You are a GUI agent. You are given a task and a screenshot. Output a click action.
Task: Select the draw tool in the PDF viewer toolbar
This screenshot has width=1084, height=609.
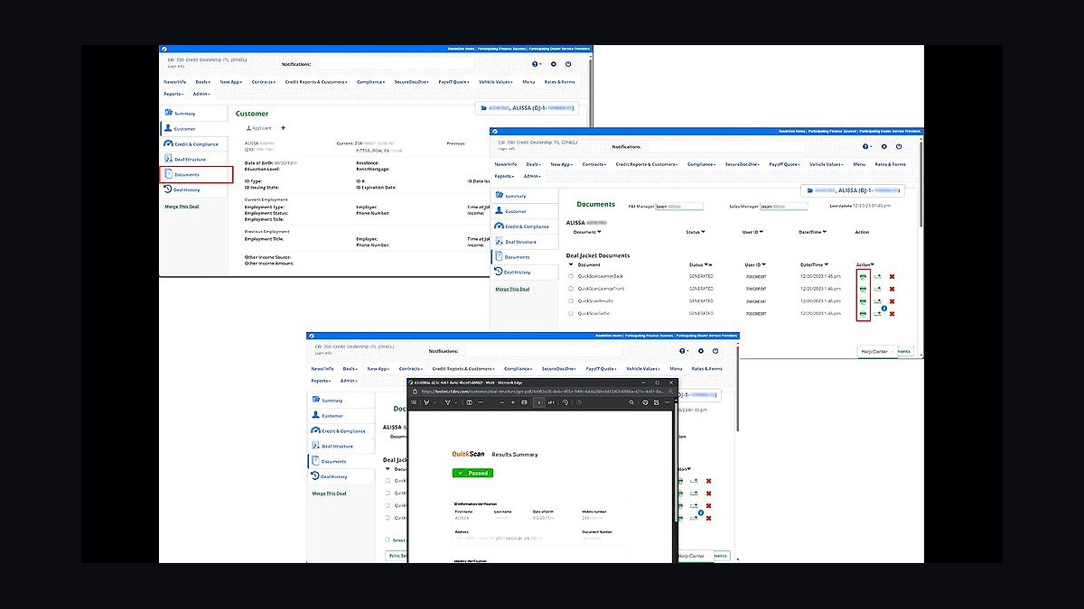(447, 402)
